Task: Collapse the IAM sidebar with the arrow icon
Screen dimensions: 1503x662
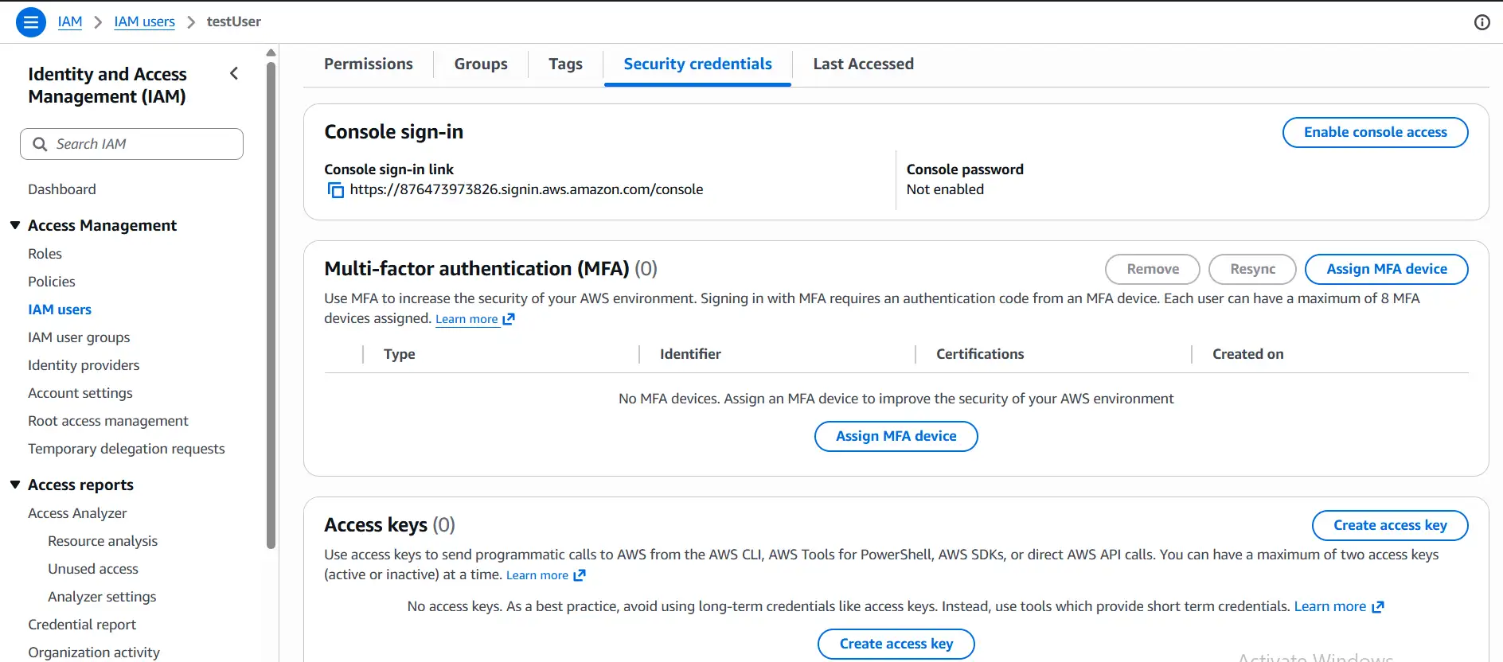Action: coord(234,74)
